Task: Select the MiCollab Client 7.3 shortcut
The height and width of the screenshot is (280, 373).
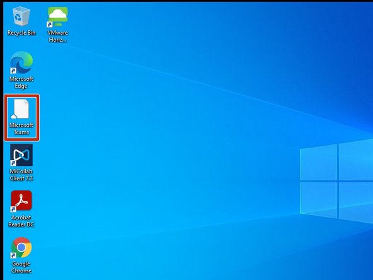Action: pyautogui.click(x=21, y=155)
